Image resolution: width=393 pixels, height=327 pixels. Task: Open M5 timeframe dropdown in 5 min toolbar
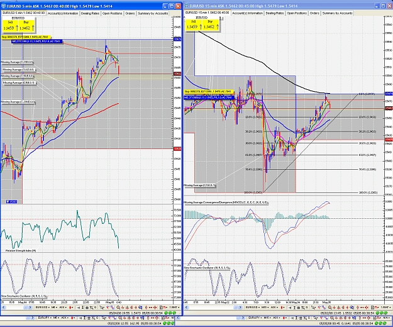(55, 308)
